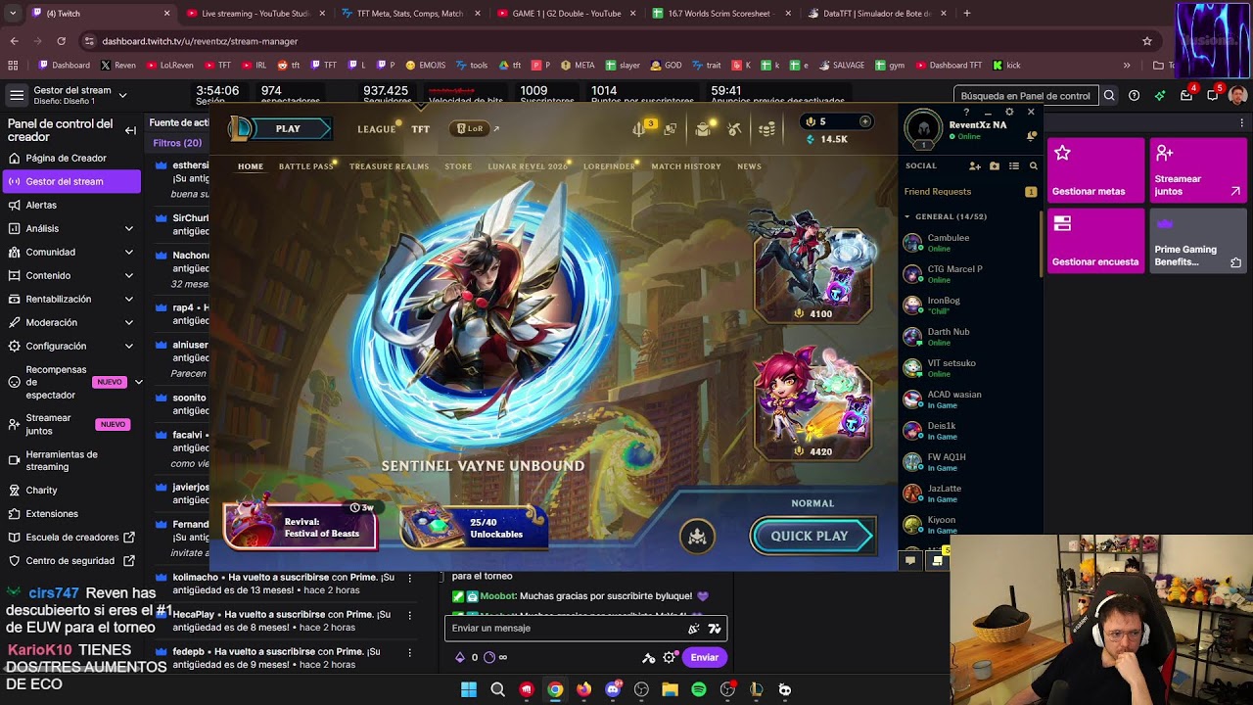Open the friends list view options icon
This screenshot has height=705, width=1253.
[1014, 166]
